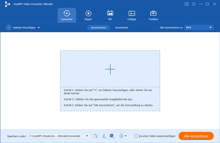This screenshot has height=143, width=220.
Task: Toggle hardware acceleration lightning icon
Action: pos(104,136)
